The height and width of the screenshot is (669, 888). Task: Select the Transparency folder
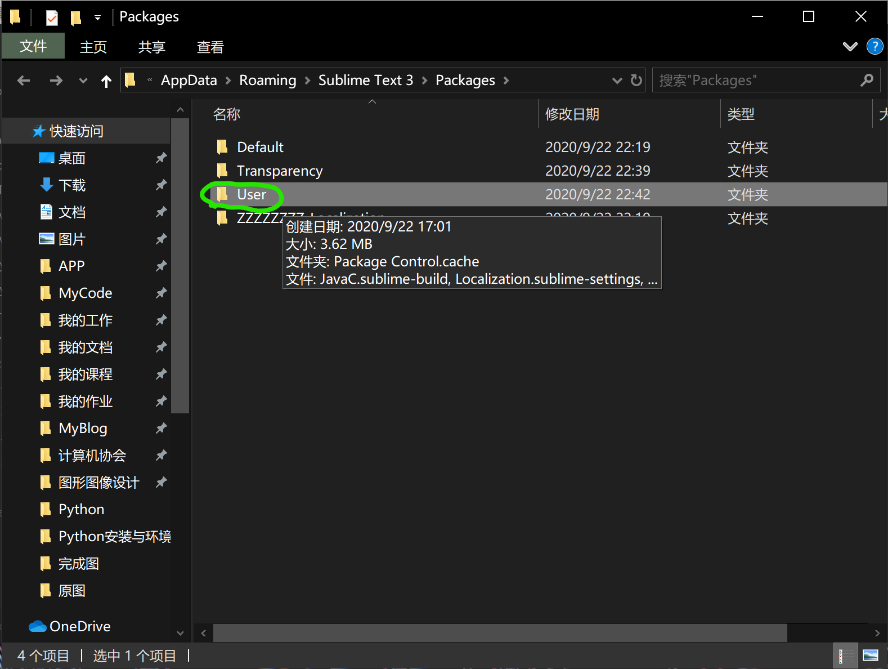[280, 171]
